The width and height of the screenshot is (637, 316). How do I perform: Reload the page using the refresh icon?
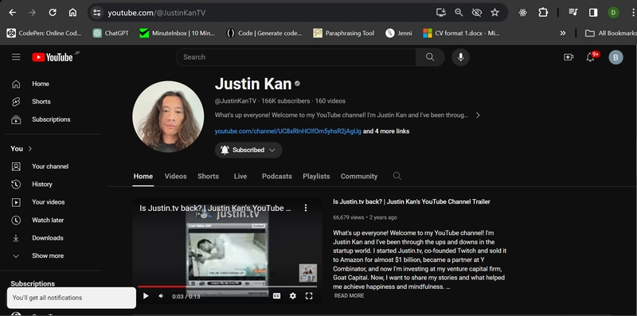(53, 13)
